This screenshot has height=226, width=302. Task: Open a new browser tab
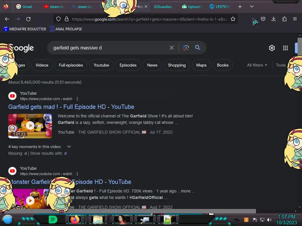point(240,7)
